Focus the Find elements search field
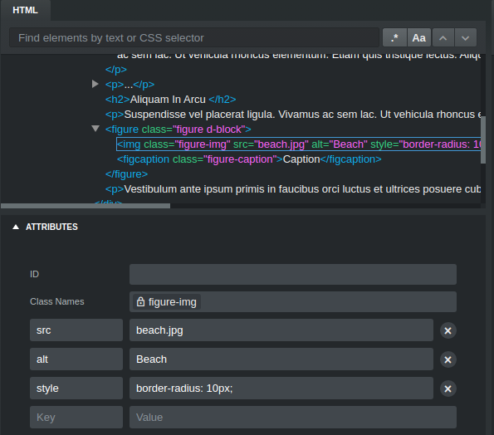Viewport: 494px width, 435px height. (194, 38)
